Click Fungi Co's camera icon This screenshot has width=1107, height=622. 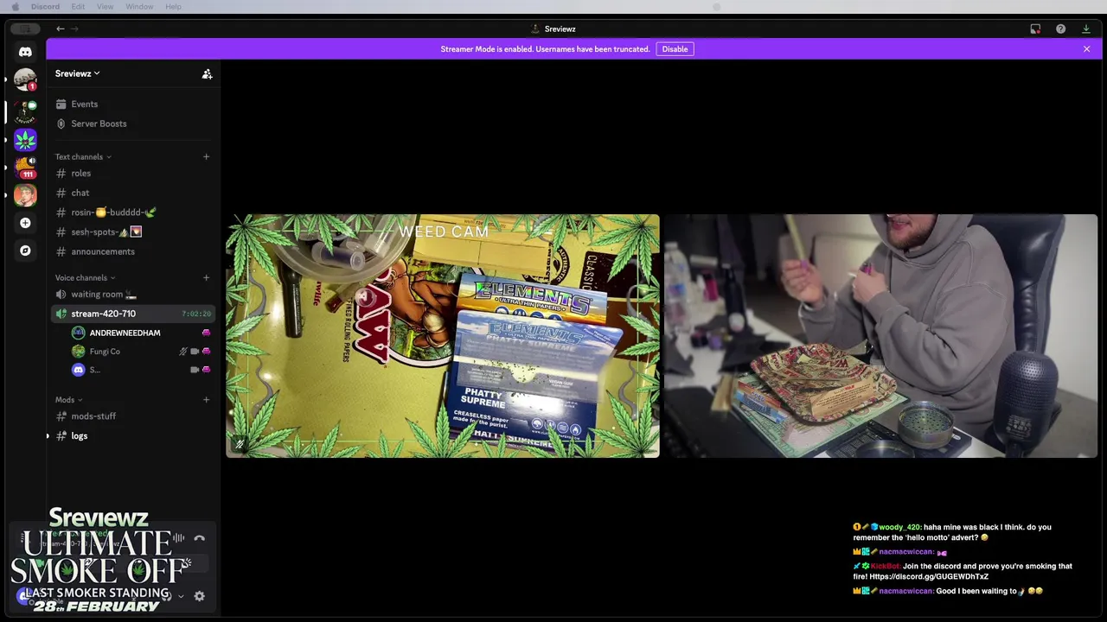195,352
